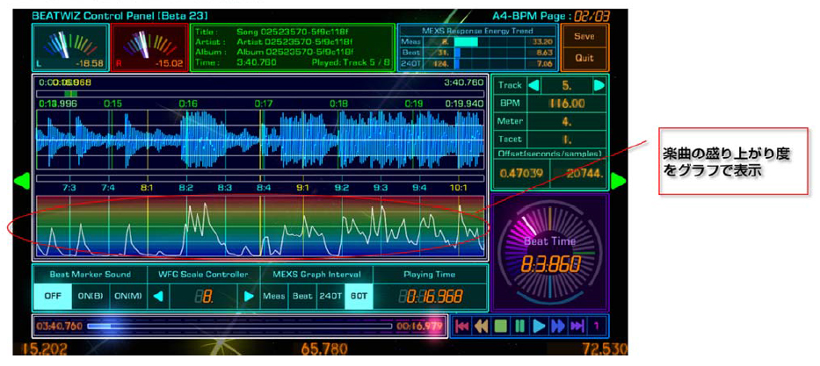Image resolution: width=820 pixels, height=366 pixels.
Task: Click the 7:3 beat marker label
Action: pyautogui.click(x=69, y=187)
